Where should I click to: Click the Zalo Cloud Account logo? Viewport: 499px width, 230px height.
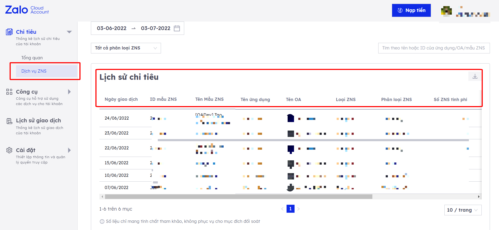[x=27, y=10]
